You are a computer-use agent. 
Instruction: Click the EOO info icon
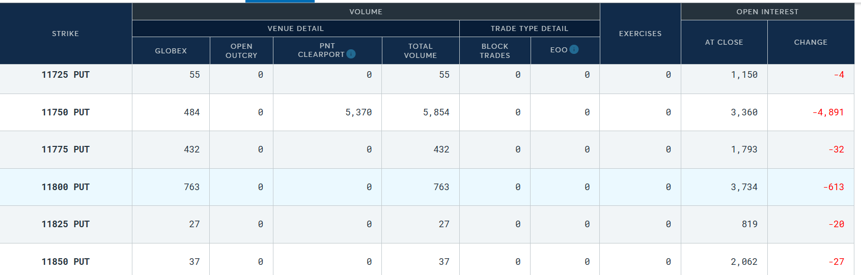(574, 49)
